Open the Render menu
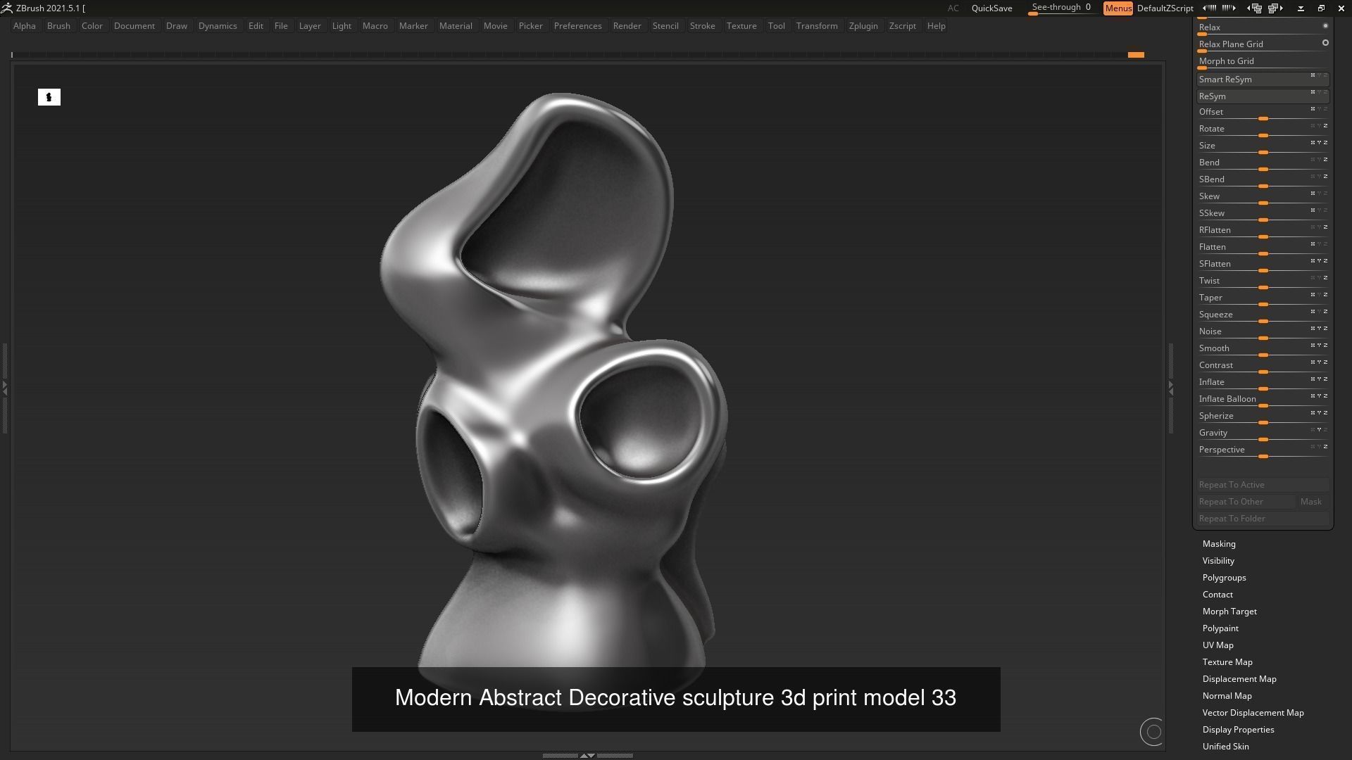The width and height of the screenshot is (1352, 760). [627, 26]
